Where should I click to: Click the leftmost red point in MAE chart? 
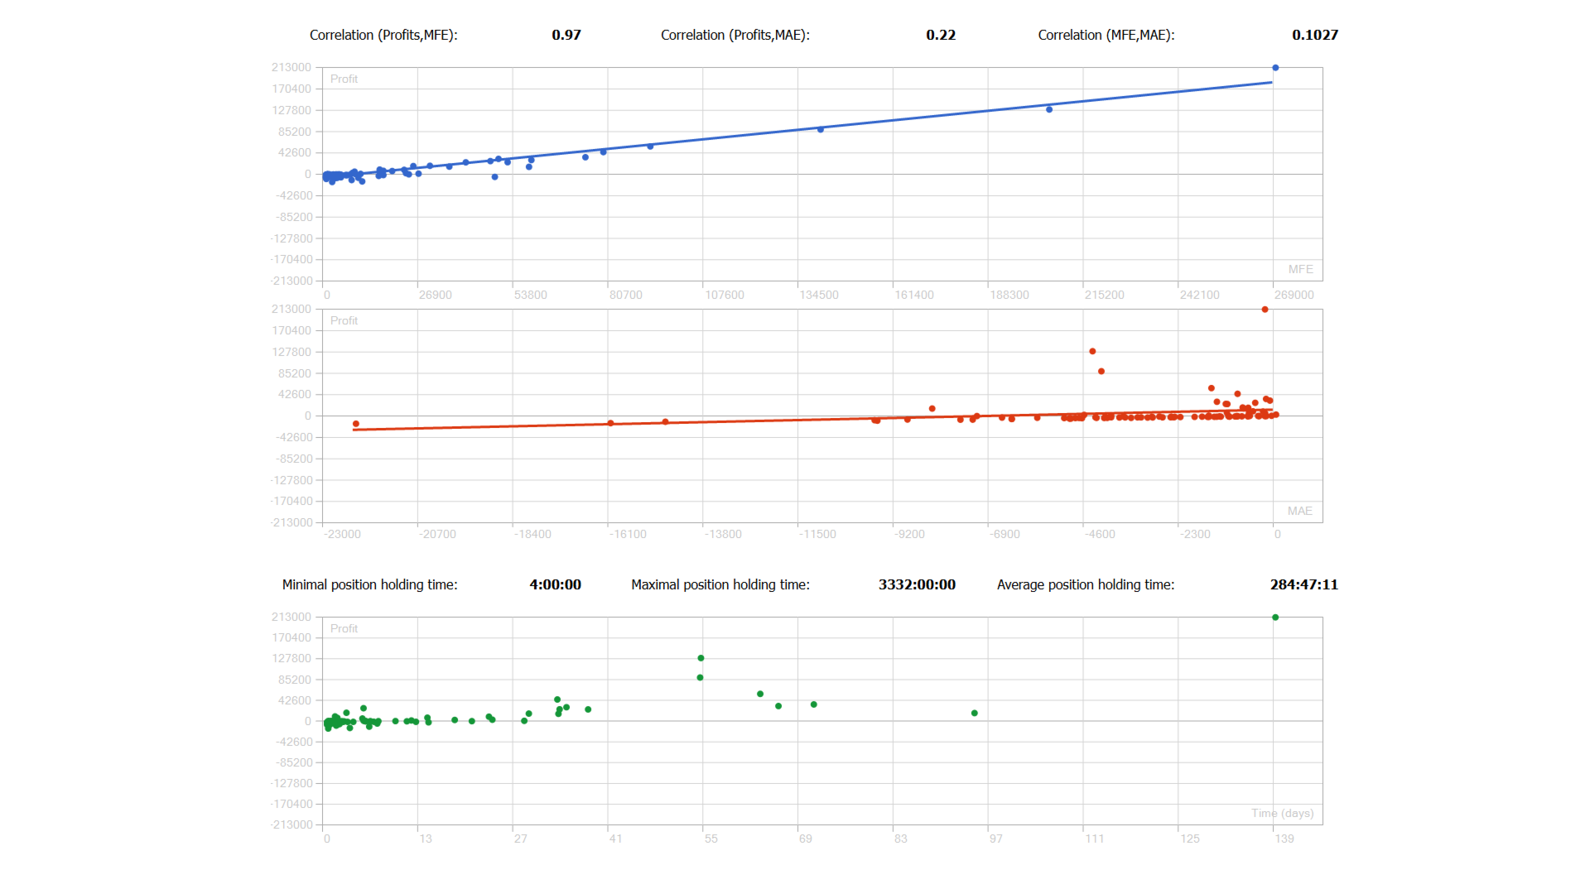click(356, 424)
